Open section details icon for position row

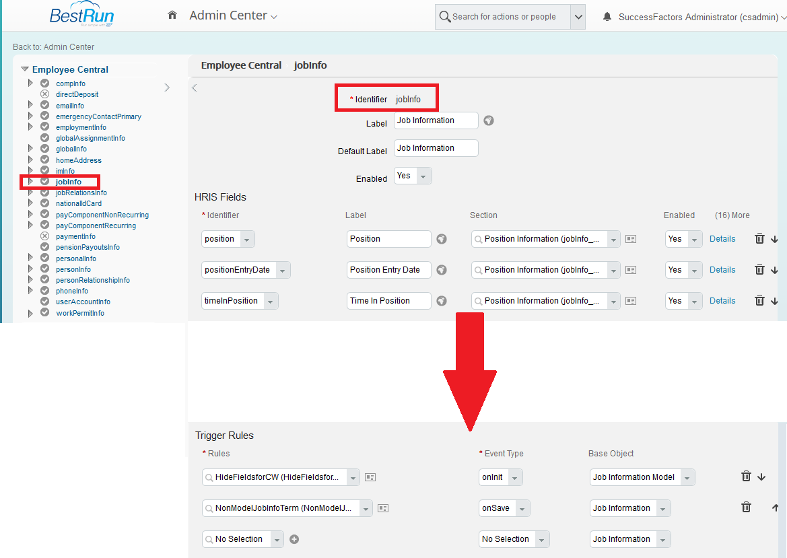coord(631,240)
